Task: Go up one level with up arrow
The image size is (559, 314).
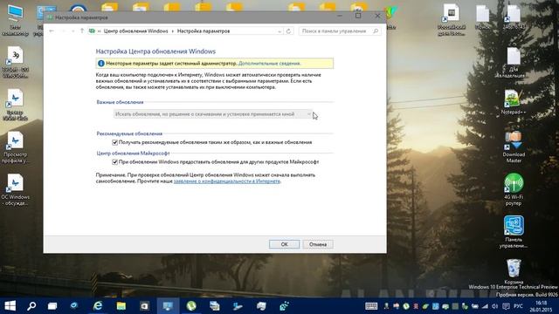Action: click(x=82, y=31)
